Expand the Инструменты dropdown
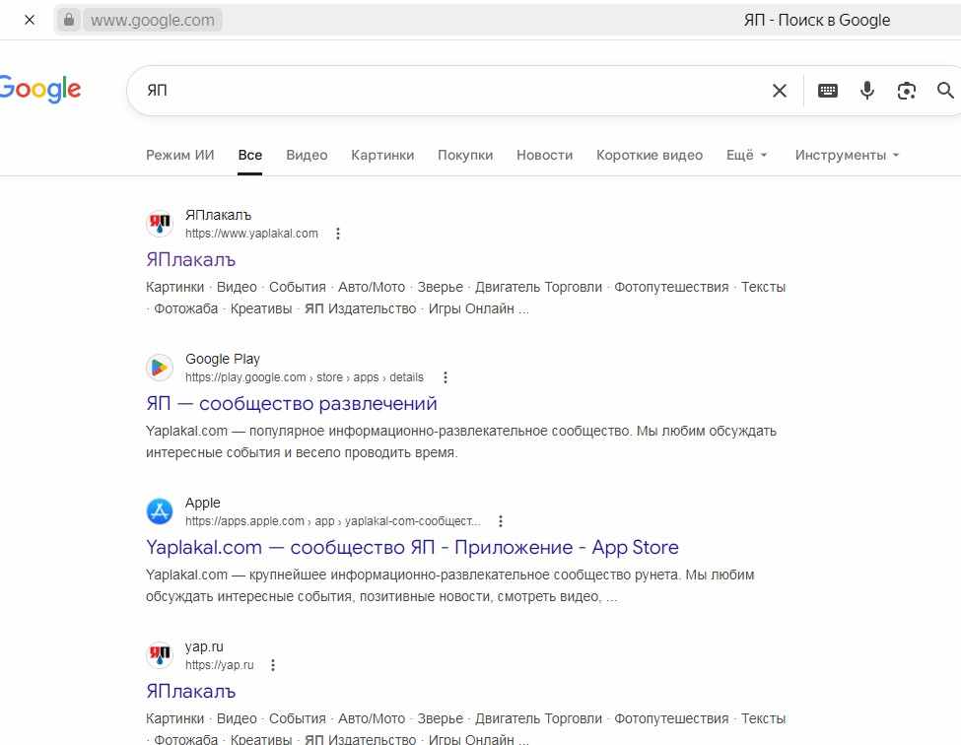 click(847, 155)
